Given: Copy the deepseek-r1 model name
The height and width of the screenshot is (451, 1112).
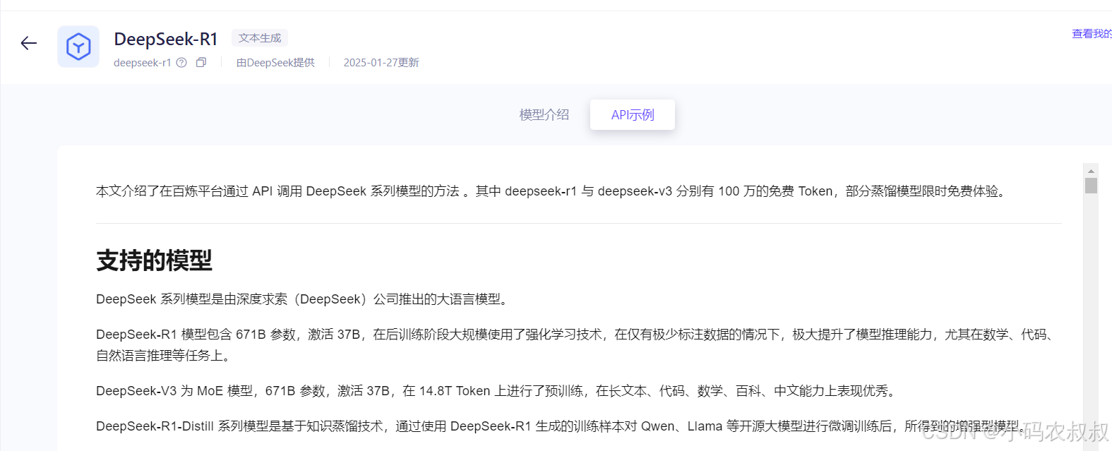Looking at the screenshot, I should [201, 62].
